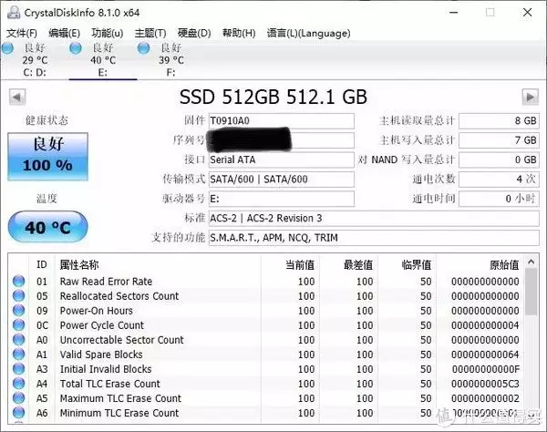Click the health status orb for F:
Screen dimensions: 547x432
click(143, 47)
